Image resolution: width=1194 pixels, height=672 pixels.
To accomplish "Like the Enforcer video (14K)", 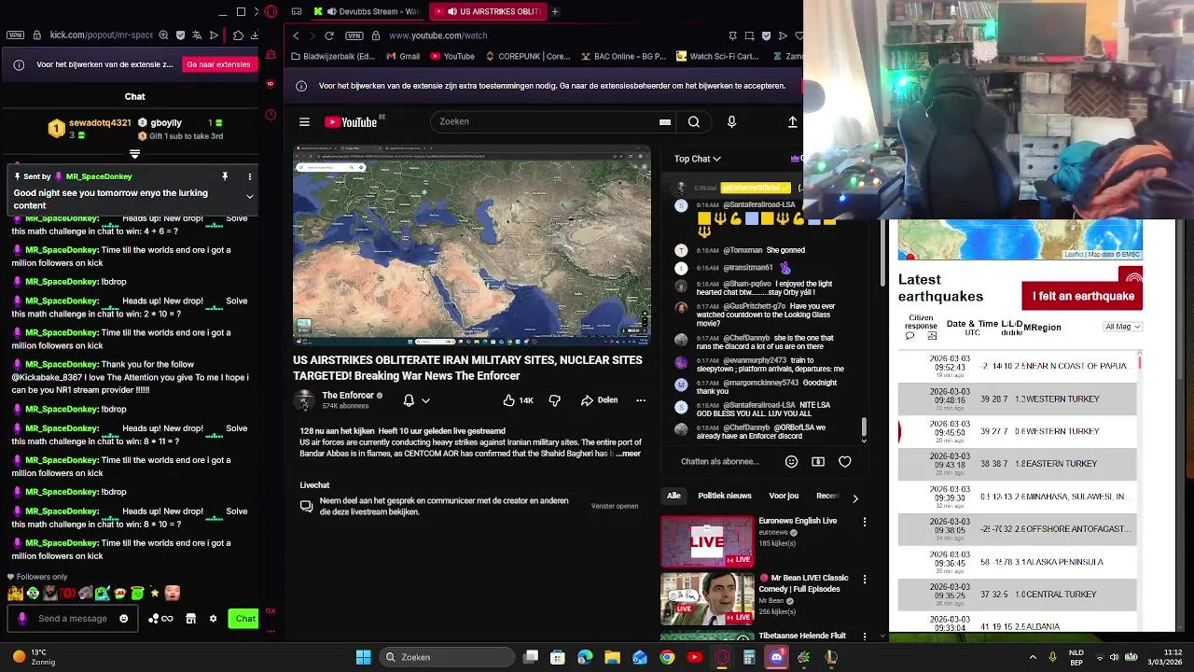I will pyautogui.click(x=518, y=400).
